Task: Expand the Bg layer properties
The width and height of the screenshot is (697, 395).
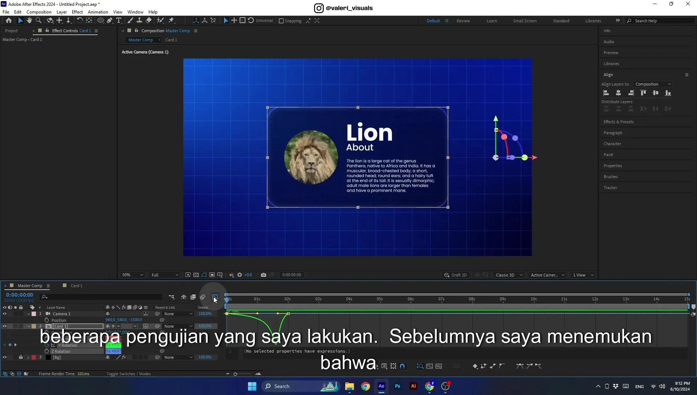Action: click(x=28, y=357)
